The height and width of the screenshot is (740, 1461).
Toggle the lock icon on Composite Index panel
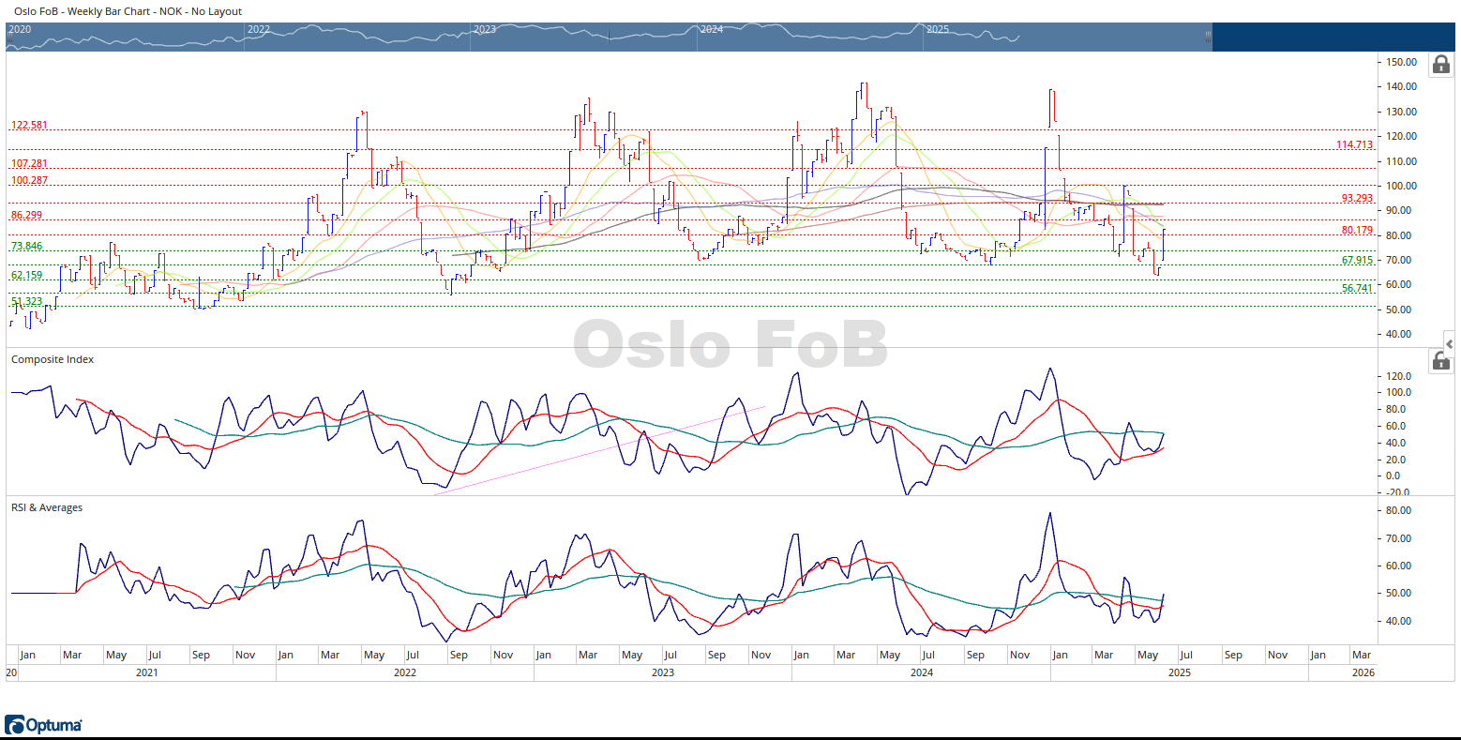point(1441,361)
